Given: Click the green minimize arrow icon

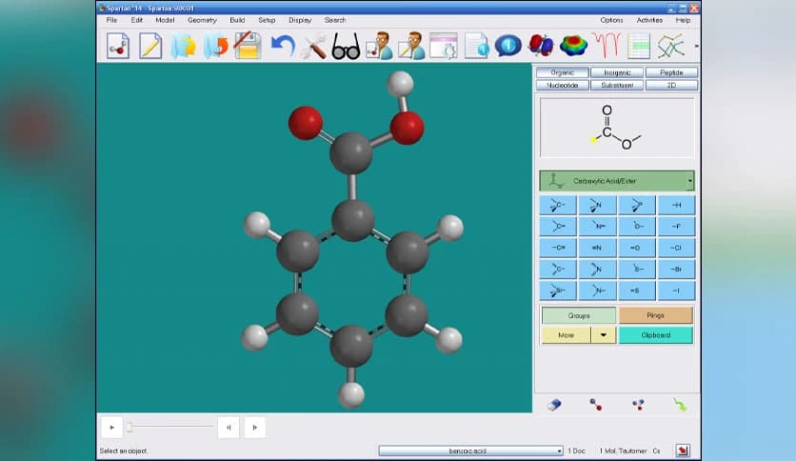Looking at the screenshot, I should coord(679,404).
